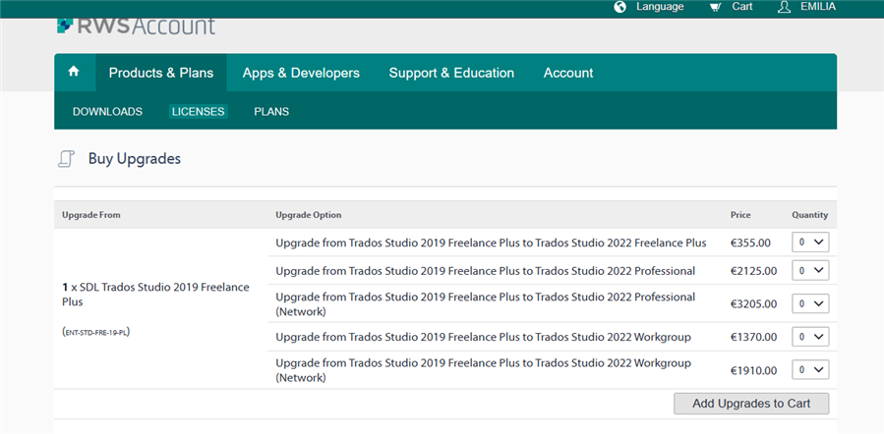The image size is (884, 434).
Task: Open the Support & Education tab
Action: click(x=451, y=73)
